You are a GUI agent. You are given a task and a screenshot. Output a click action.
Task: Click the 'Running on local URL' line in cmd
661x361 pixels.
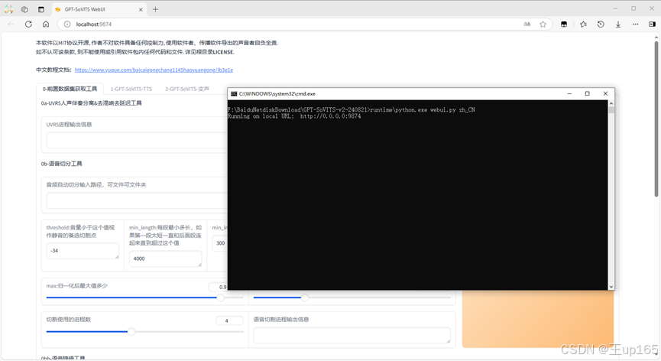click(294, 116)
